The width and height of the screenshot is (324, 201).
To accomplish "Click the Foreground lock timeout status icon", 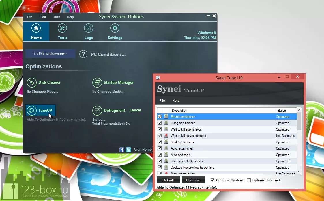I will coord(166,161).
